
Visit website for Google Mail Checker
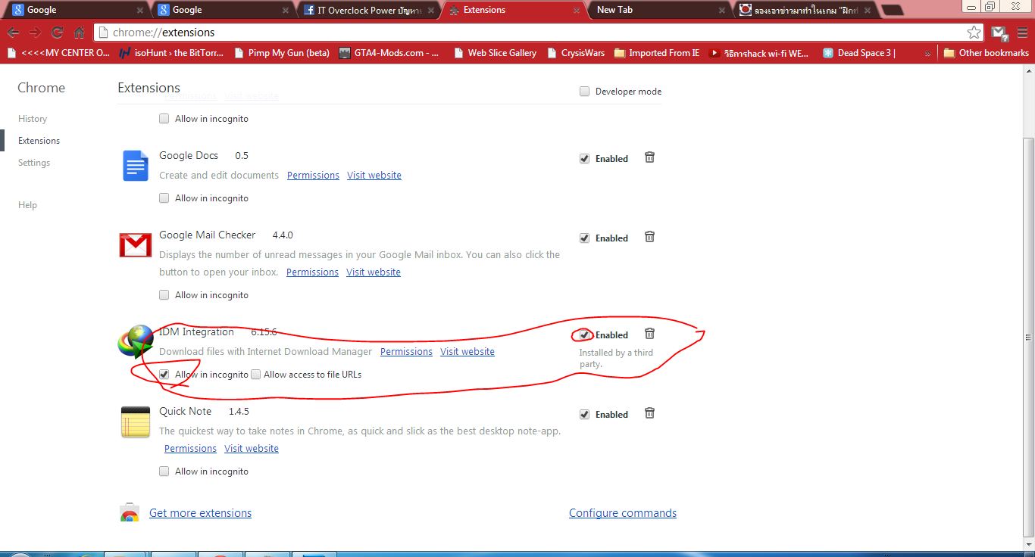[x=374, y=272]
